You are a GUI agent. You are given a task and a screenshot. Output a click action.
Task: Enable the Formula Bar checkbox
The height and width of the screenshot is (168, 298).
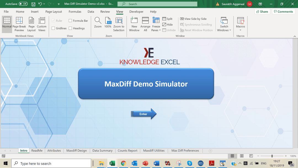tap(70, 21)
